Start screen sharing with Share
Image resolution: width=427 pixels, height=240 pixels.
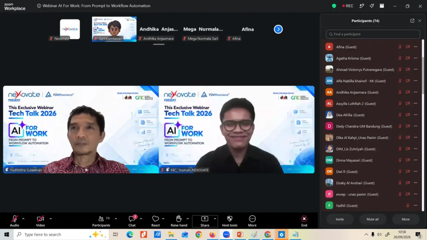click(x=205, y=221)
